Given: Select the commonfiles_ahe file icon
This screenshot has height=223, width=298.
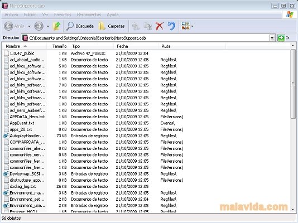Looking at the screenshot, I should 6,148.
